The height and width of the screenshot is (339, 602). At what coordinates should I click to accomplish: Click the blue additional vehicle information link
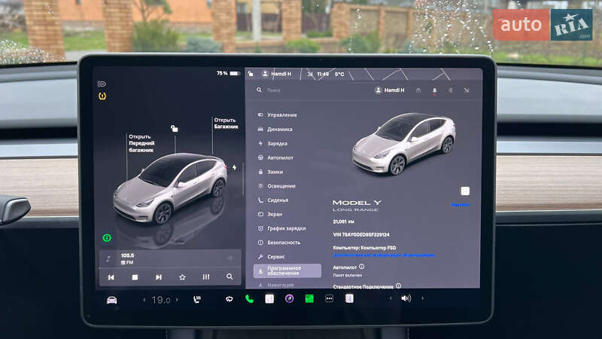coord(384,255)
